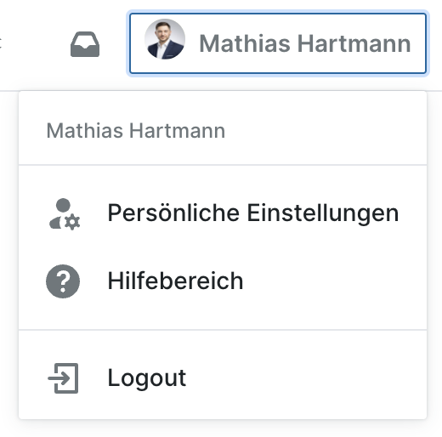Click the question mark help icon

(x=63, y=281)
